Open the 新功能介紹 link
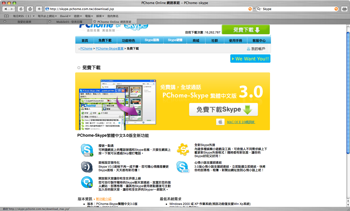This screenshot has height=211, width=350. pyautogui.click(x=104, y=199)
